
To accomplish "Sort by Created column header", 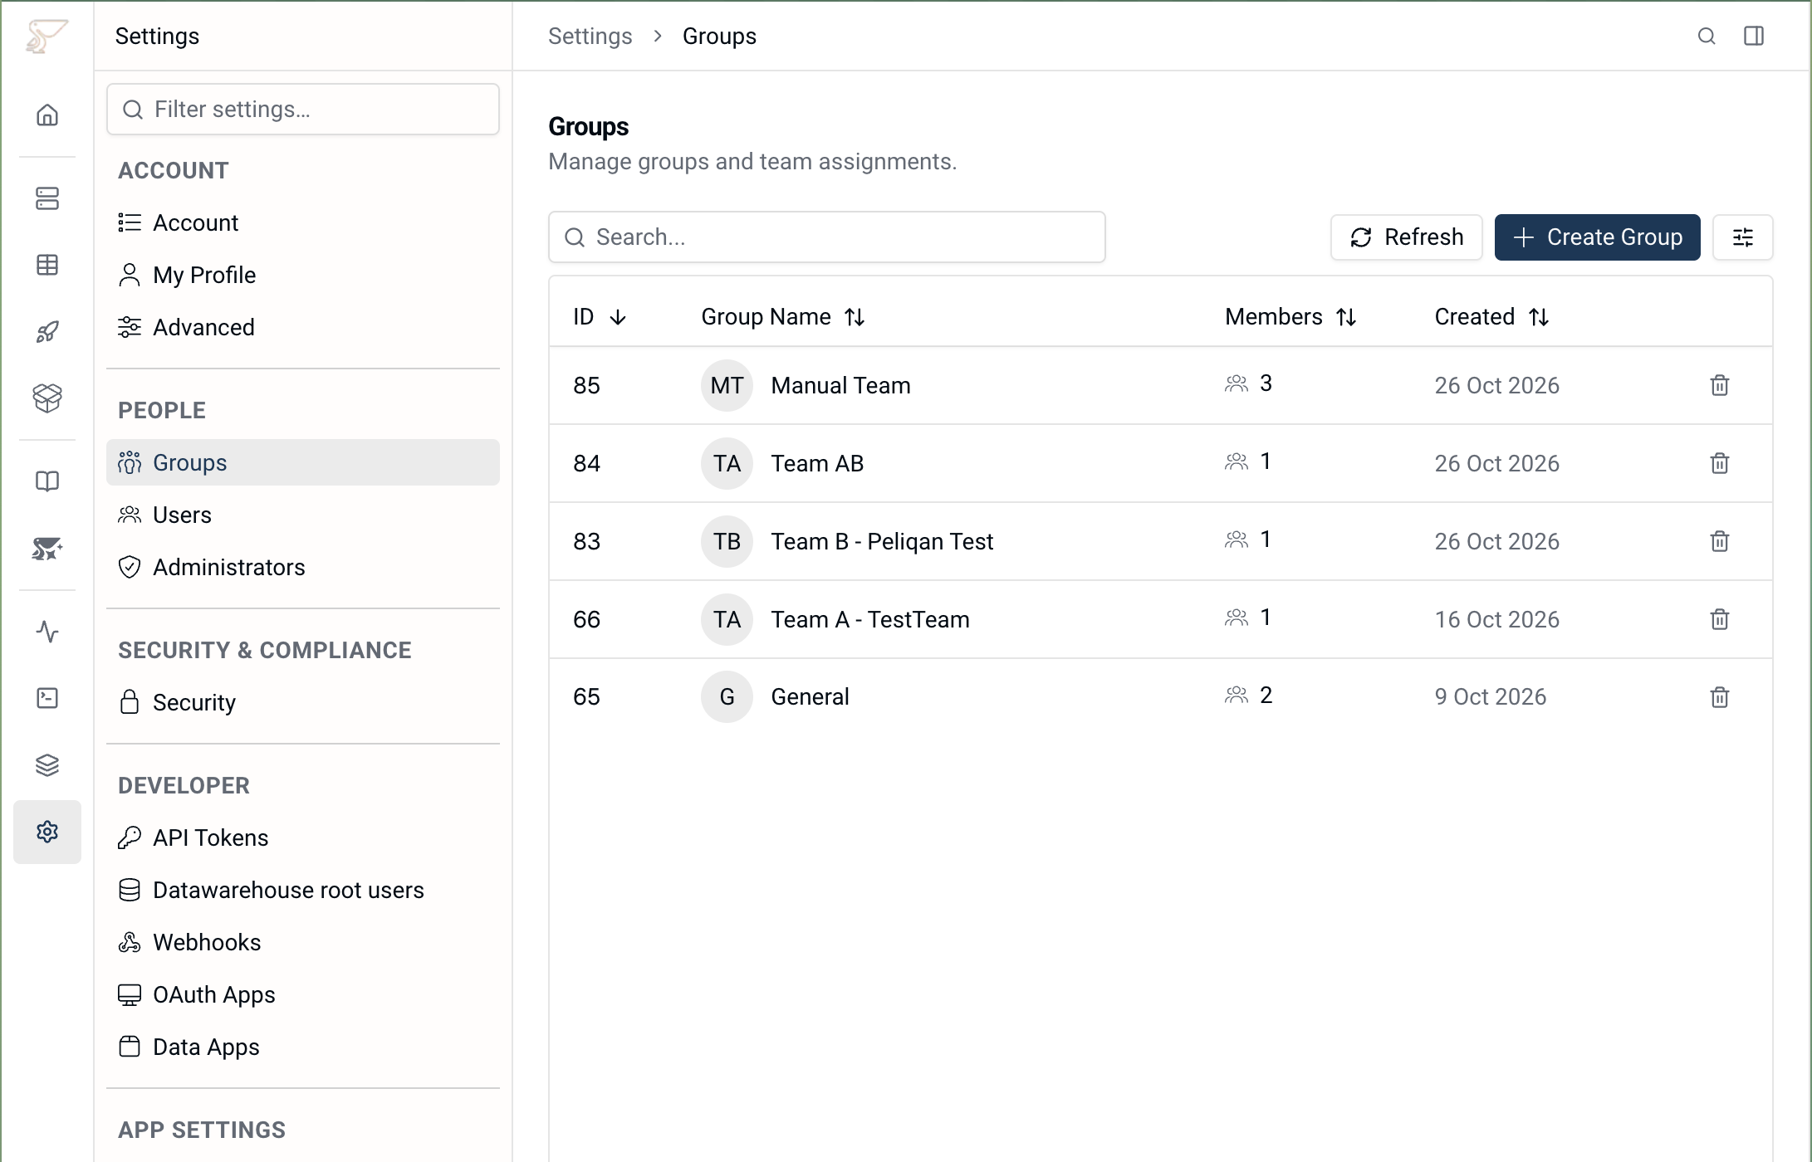I will pos(1491,317).
